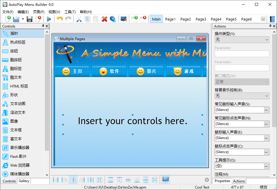This screenshot has height=190, width=277.
Task: Select the 音乐播放器 music player control
Action: click(23, 148)
